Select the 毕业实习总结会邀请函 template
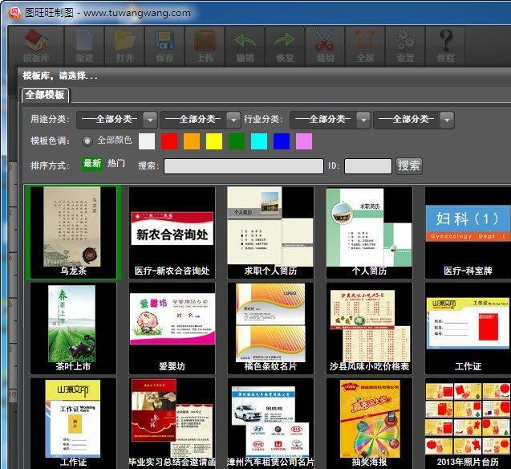The image size is (511, 469). pos(172,423)
